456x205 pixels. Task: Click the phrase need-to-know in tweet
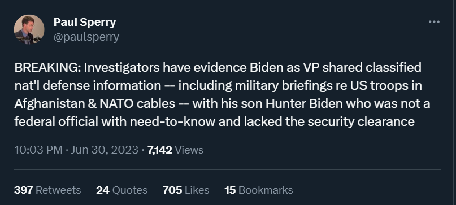tap(172, 122)
